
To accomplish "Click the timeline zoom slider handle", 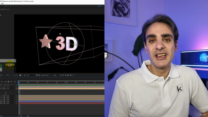I will click(x=21, y=116).
